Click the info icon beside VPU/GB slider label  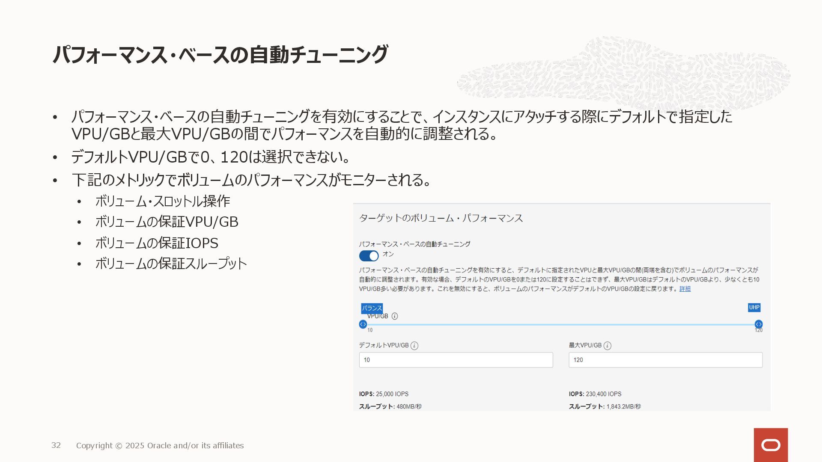click(x=395, y=316)
